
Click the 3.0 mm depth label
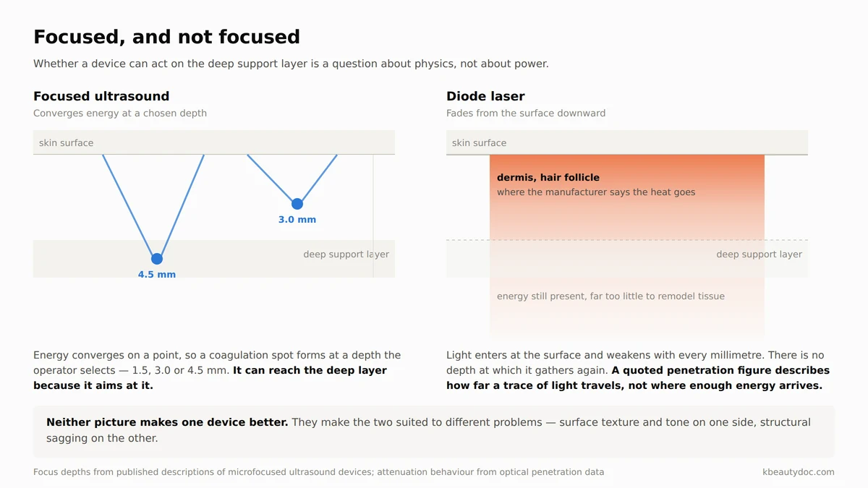coord(297,219)
